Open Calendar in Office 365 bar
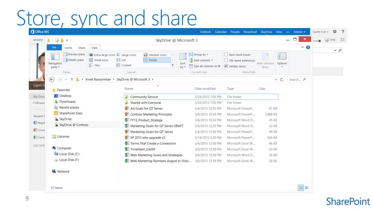This screenshot has width=373, height=210. tap(220, 32)
